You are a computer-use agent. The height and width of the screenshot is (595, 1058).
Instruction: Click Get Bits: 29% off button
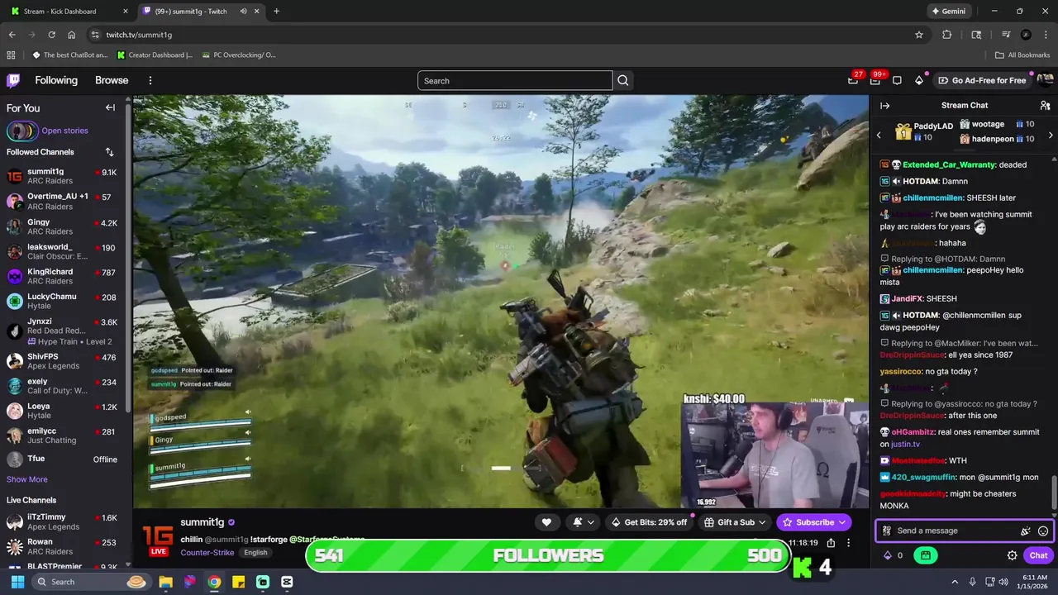[x=650, y=522]
